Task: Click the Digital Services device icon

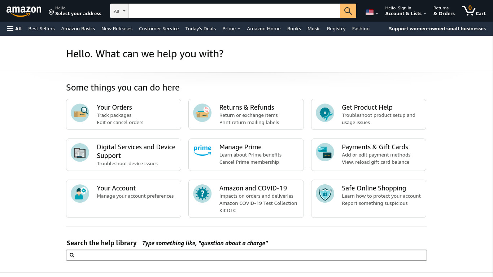Action: [x=80, y=153]
